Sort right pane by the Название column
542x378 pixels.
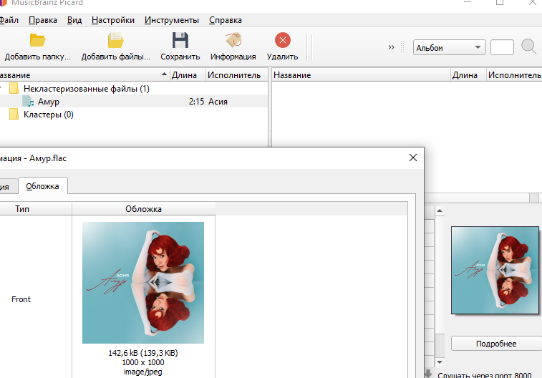point(362,75)
